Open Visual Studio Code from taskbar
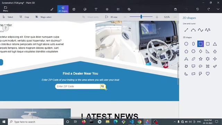Viewport: 222px width, 125px height. 131,122
